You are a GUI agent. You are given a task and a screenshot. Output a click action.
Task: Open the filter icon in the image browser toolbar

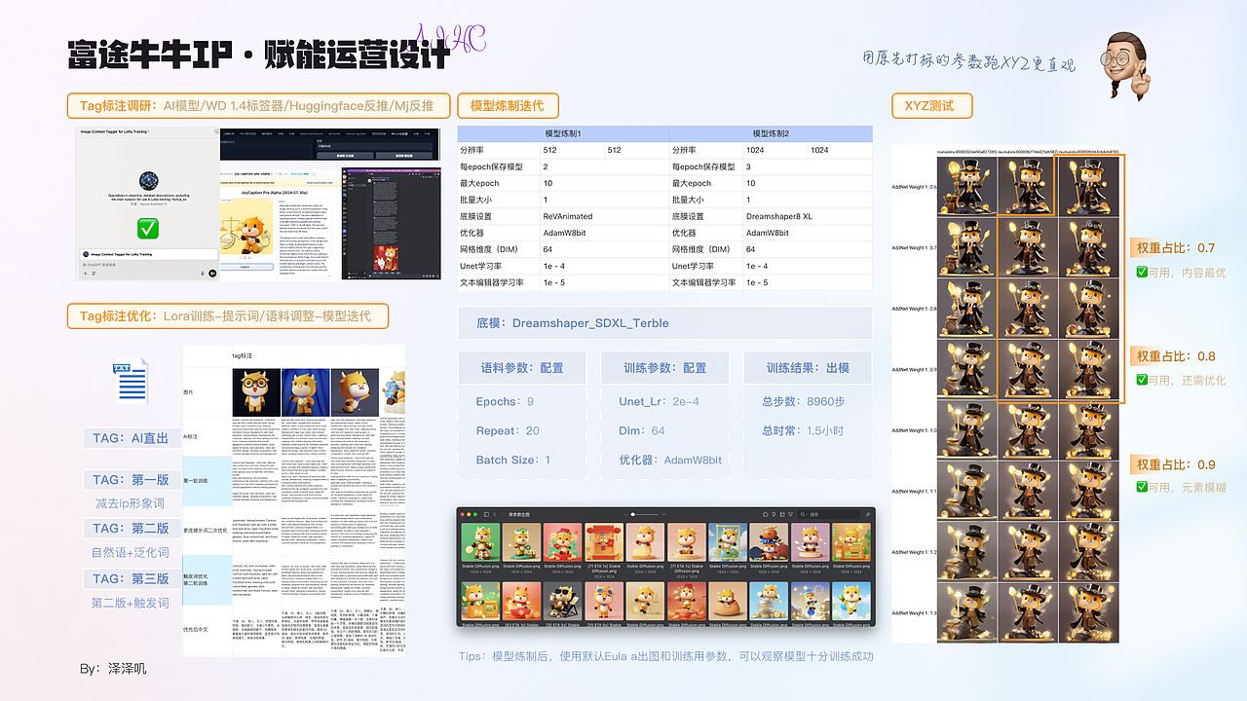tap(790, 514)
